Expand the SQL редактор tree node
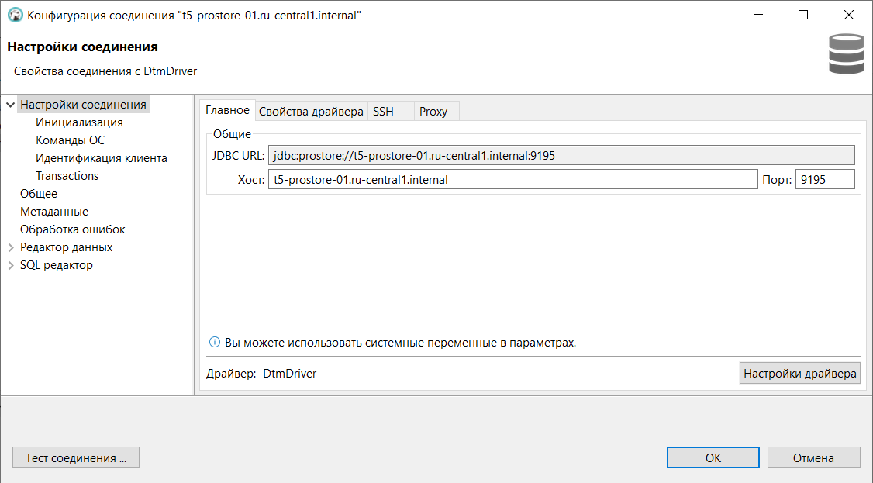 click(x=10, y=265)
